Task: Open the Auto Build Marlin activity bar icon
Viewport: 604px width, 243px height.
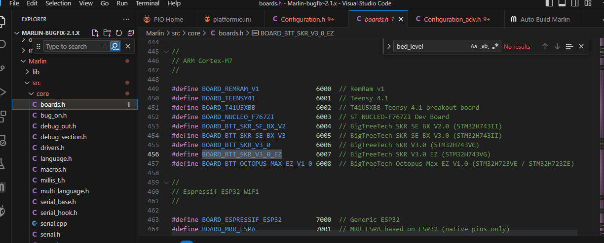Action: tap(2, 187)
